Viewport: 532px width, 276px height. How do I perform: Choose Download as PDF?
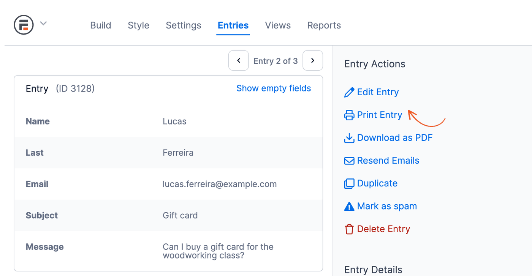pos(395,138)
